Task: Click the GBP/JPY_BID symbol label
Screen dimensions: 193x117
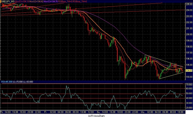Action: (8, 2)
